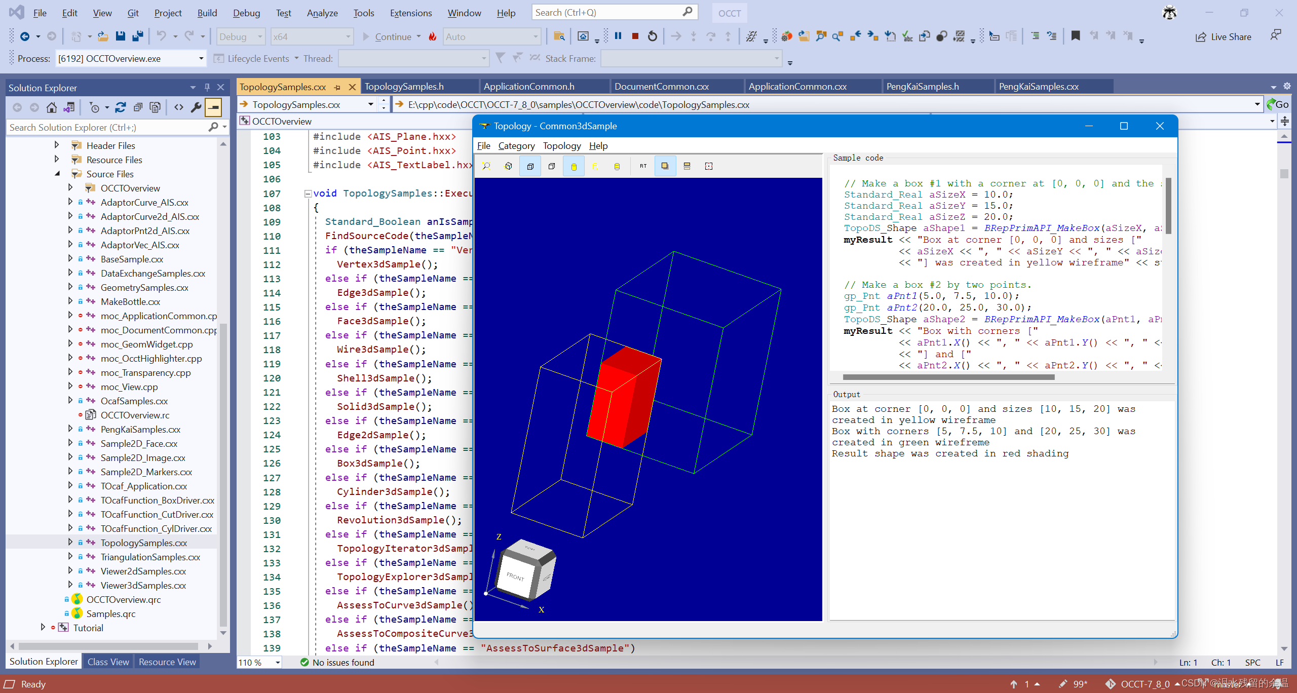Click the Search Solution Explorer field
Viewport: 1297px width, 693px height.
point(106,128)
